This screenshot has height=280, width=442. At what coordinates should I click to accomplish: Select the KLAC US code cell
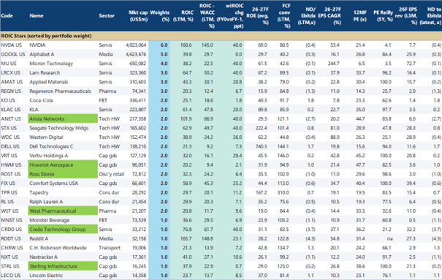pyautogui.click(x=11, y=110)
